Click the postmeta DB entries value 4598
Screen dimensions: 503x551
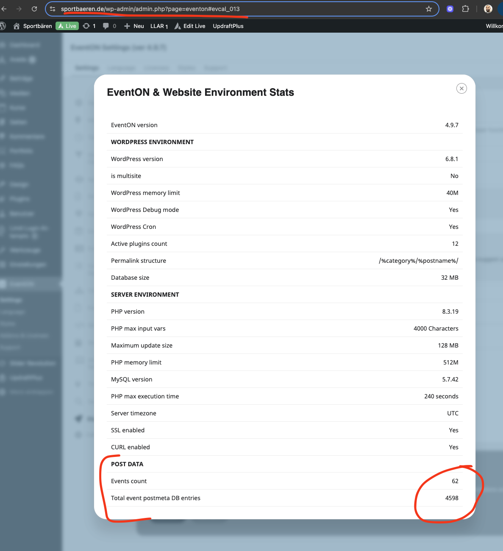452,498
